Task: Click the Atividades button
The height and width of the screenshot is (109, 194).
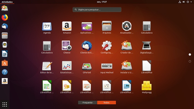Action: pyautogui.click(x=7, y=2)
